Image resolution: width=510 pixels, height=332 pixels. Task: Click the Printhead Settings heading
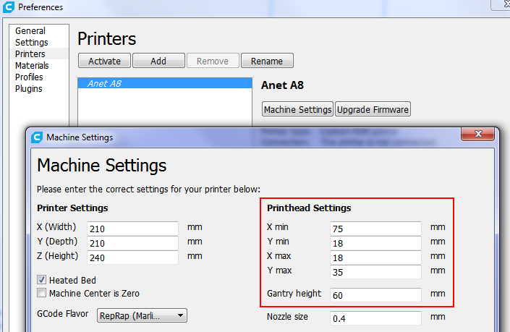[309, 208]
